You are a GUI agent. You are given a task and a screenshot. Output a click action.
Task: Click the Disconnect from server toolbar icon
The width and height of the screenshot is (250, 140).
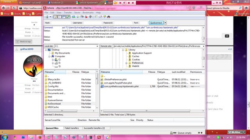coord(86,17)
